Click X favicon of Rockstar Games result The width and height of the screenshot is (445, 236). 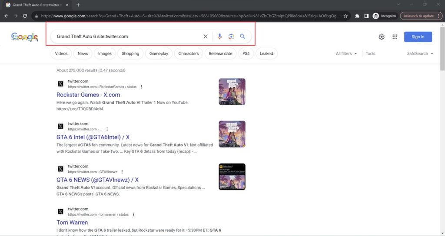pos(60,84)
